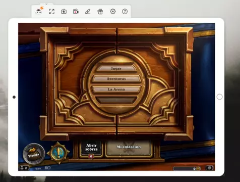This screenshot has width=240, height=182.
Task: Click the Jugar menu button
Action: [x=116, y=69]
